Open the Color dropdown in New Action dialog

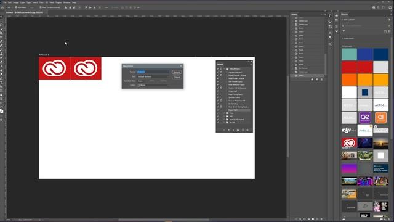[x=153, y=85]
